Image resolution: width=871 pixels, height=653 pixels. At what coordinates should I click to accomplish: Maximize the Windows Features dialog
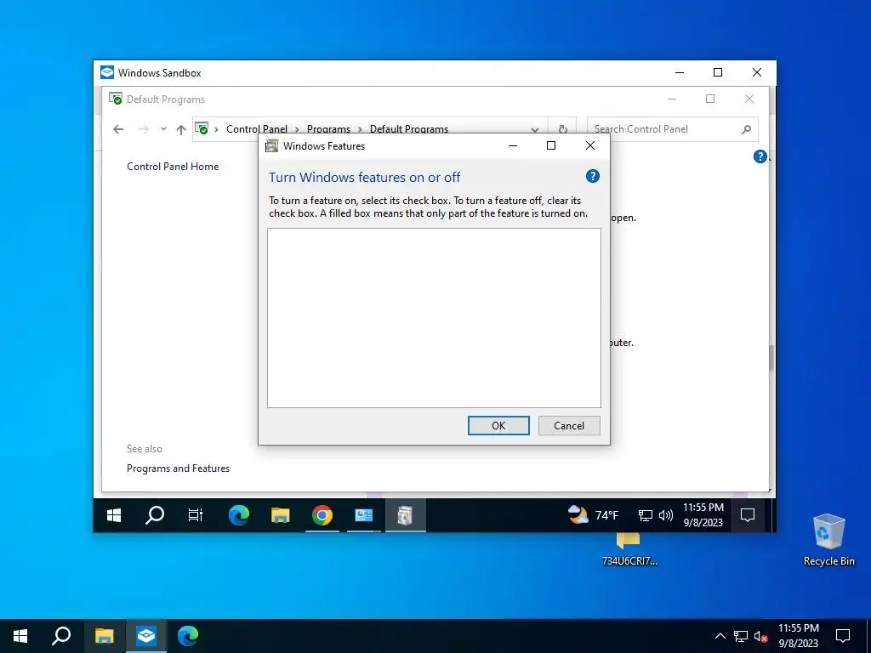551,145
